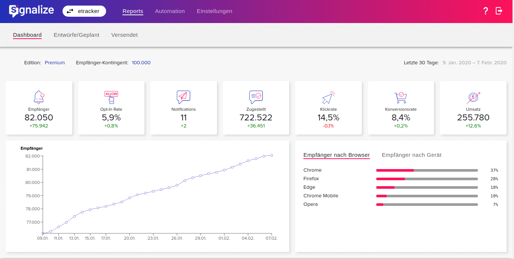Click the shopping cart Konversionsrate icon
The width and height of the screenshot is (514, 259).
pyautogui.click(x=400, y=97)
